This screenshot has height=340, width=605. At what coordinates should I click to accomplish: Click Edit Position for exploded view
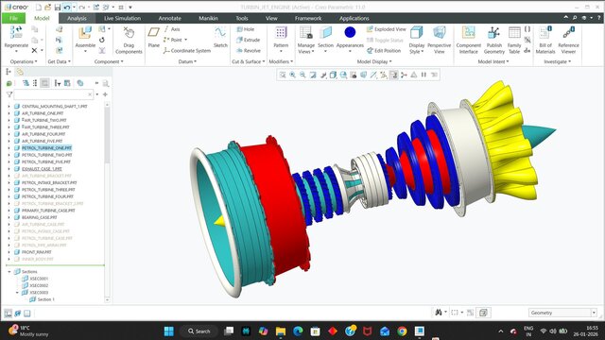pyautogui.click(x=384, y=50)
